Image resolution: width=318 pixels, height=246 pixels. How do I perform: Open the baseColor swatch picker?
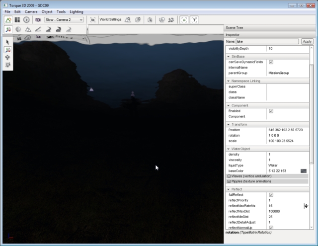tap(303, 170)
